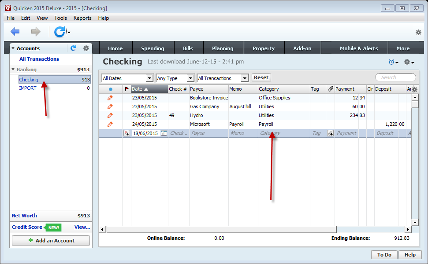Click the new entry flag icon
This screenshot has height=264, width=428.
coord(127,133)
